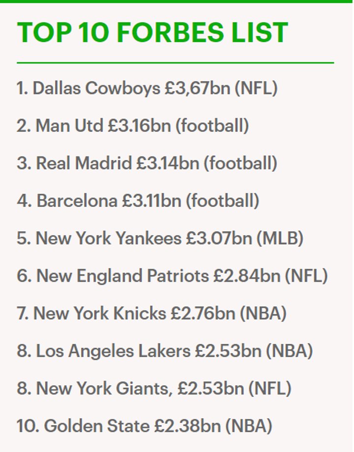Select the New York Knicks team name
Image resolution: width=354 pixels, height=452 pixels.
point(100,313)
